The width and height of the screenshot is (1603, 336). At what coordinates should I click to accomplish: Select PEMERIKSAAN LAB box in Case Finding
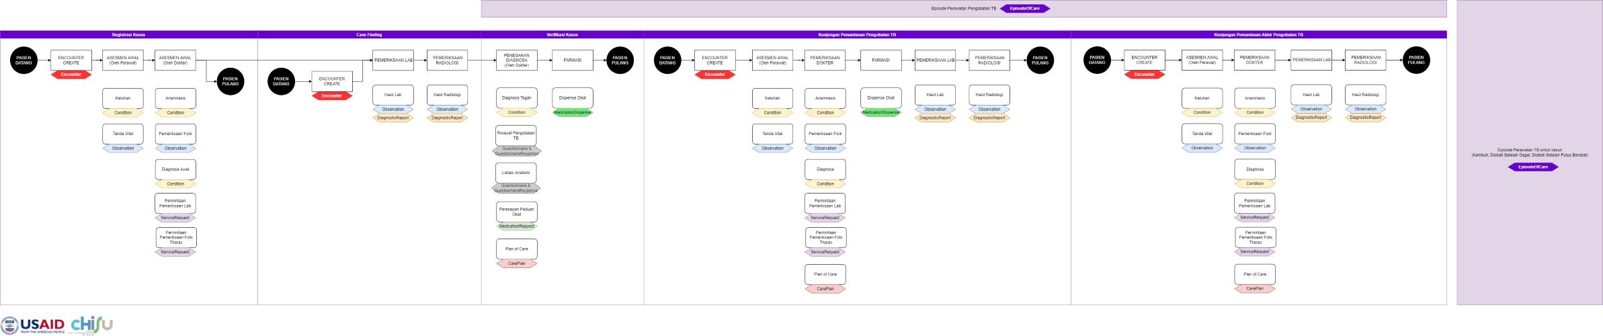[x=393, y=60]
